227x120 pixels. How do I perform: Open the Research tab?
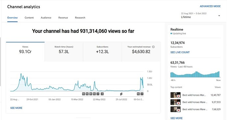pos(80,18)
